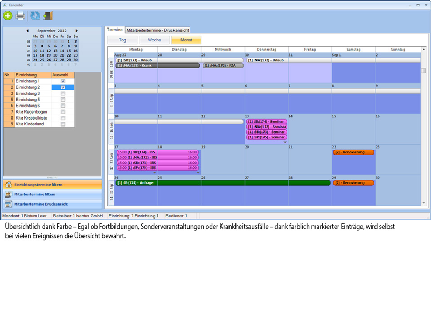Click the Kalender app icon in title bar
This screenshot has height=323, width=431.
pyautogui.click(x=4, y=3)
